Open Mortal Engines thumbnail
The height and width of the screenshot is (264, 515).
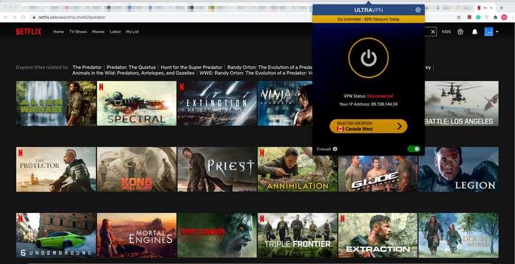click(x=136, y=235)
